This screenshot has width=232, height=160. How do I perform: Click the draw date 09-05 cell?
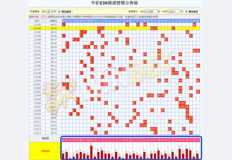(x=54, y=133)
